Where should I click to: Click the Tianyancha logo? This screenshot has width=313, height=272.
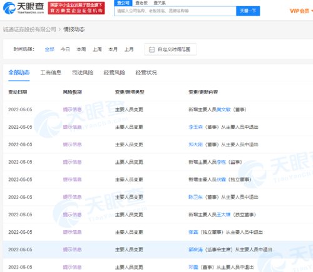(x=23, y=8)
